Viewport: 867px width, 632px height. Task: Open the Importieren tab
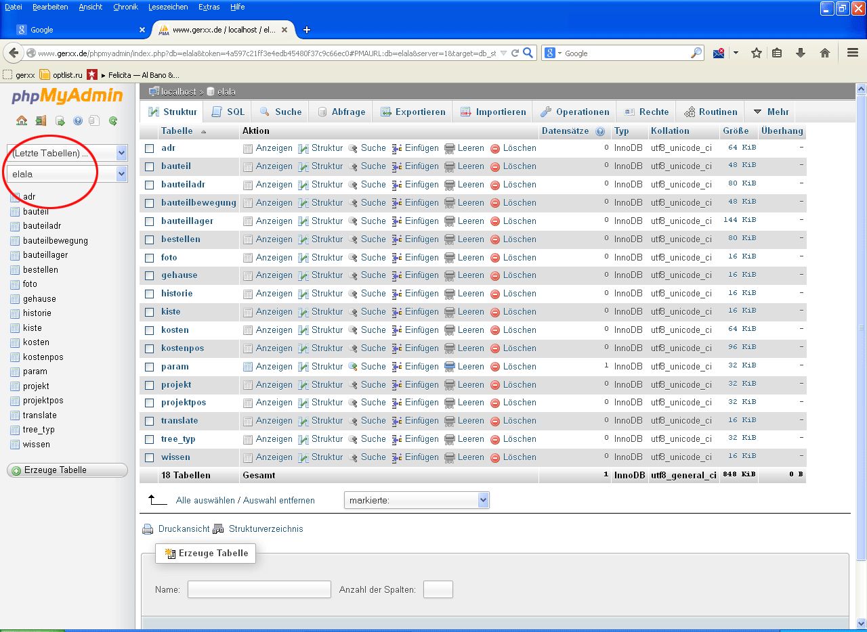point(493,112)
